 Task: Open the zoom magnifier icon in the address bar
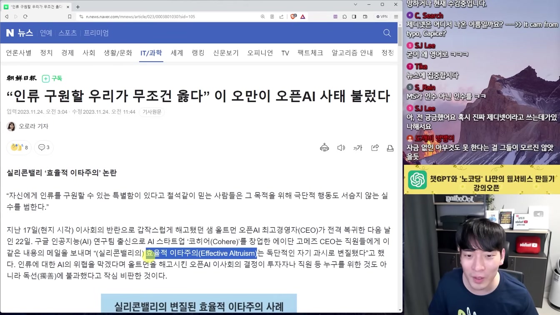(262, 17)
